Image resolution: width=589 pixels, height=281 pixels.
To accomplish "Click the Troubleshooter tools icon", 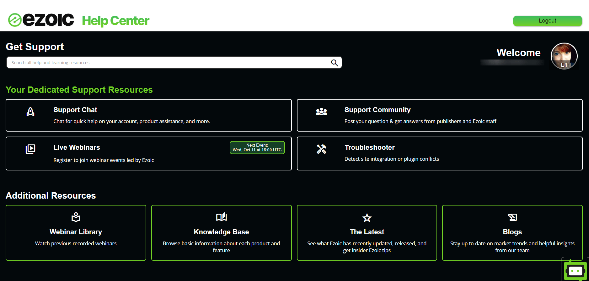I will point(321,149).
